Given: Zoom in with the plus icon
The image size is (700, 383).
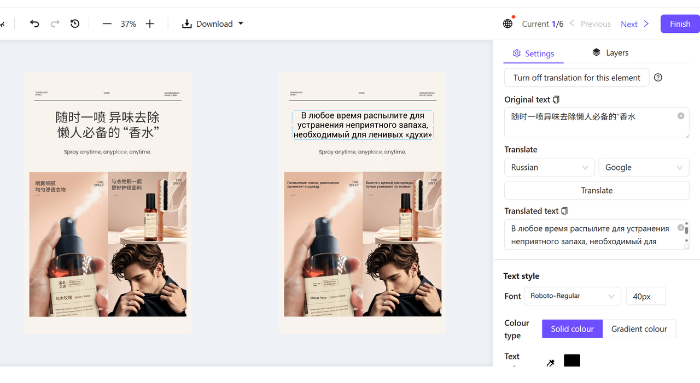Looking at the screenshot, I should pyautogui.click(x=150, y=23).
